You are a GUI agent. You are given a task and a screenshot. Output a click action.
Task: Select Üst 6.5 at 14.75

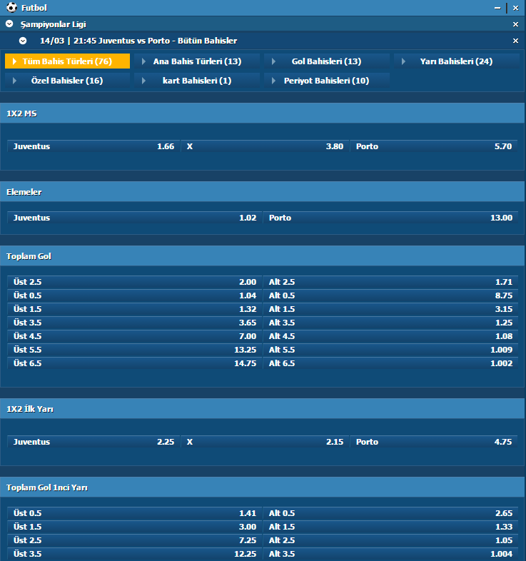click(135, 363)
